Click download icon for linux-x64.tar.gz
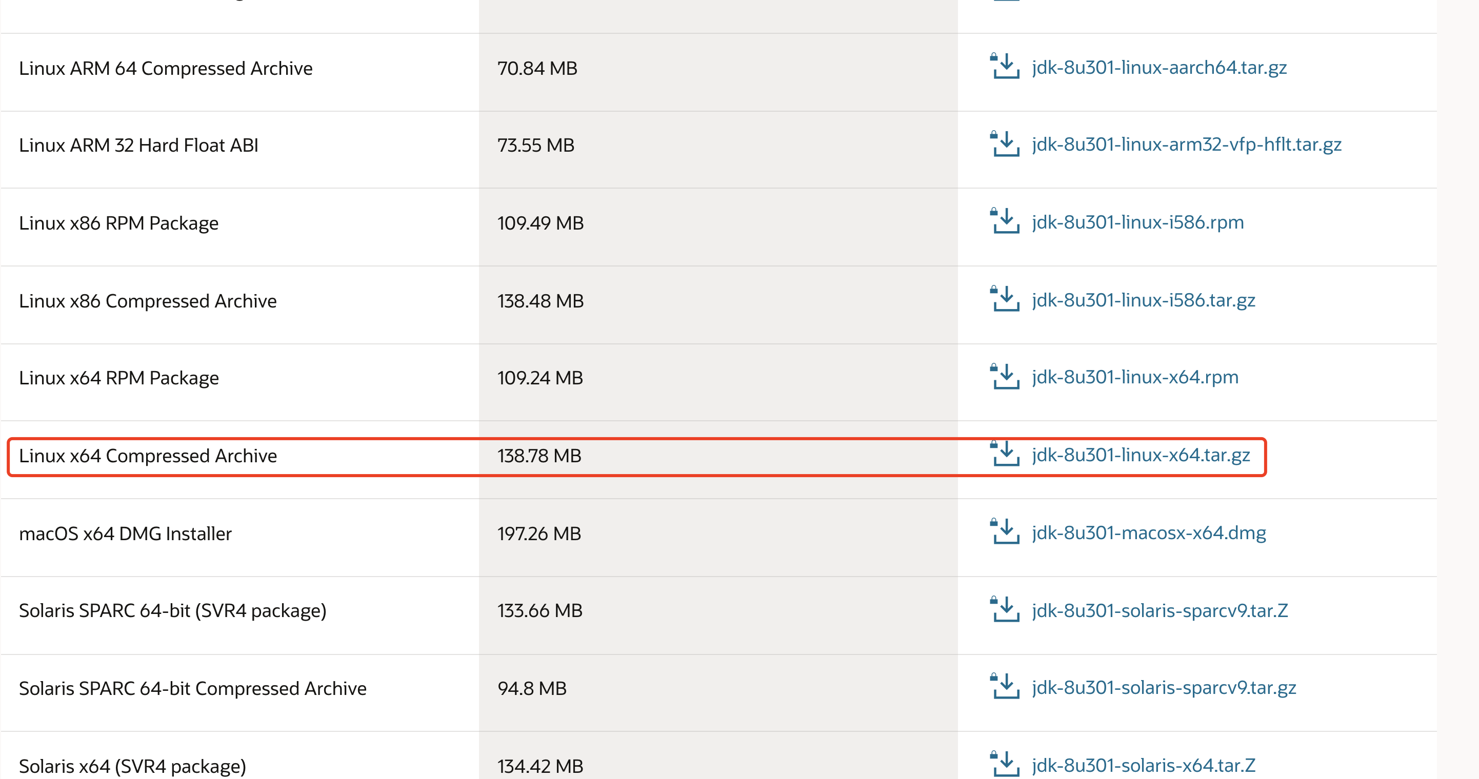 click(x=1005, y=454)
